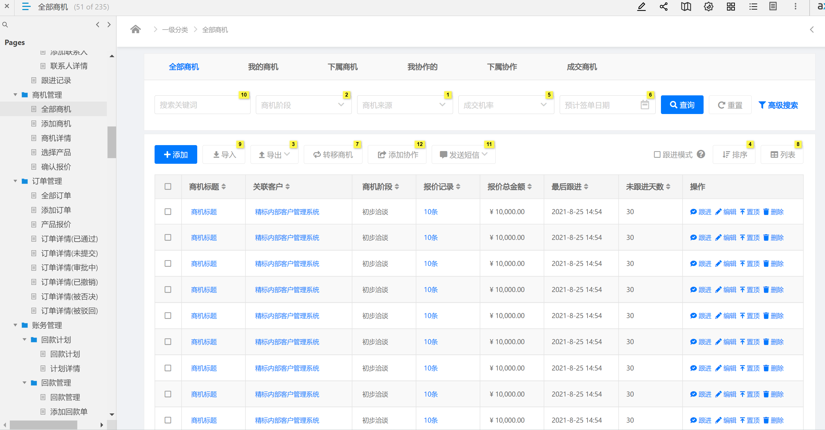Screen dimensions: 825x430
Task: Click the collapse arrow at right of breadcrumb
Action: [x=812, y=29]
